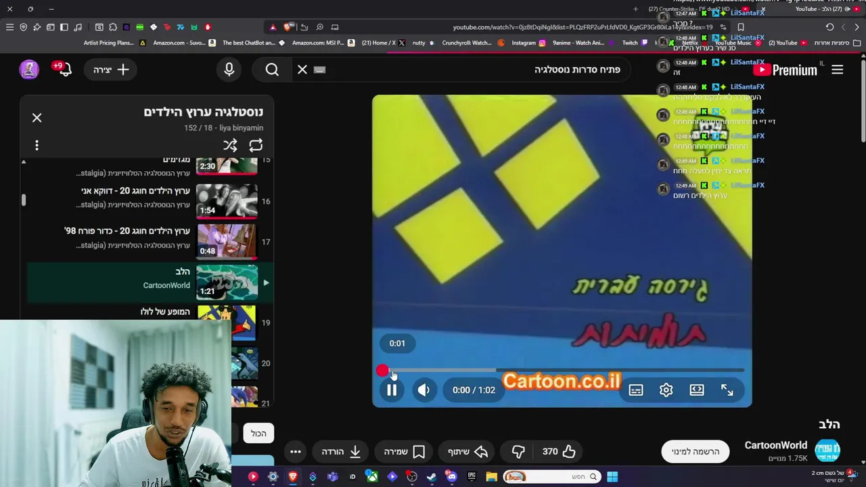Open the Instagram bookmark
Viewport: 866px width, 487px height.
tap(528, 43)
